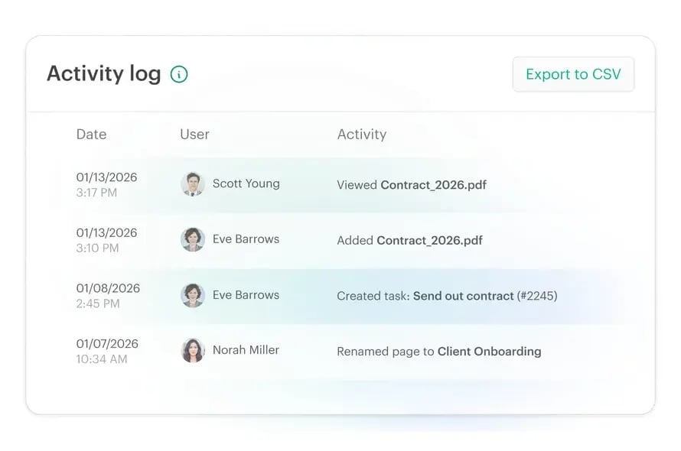Click the 10:34 AM timestamp
The height and width of the screenshot is (451, 681).
click(x=102, y=359)
